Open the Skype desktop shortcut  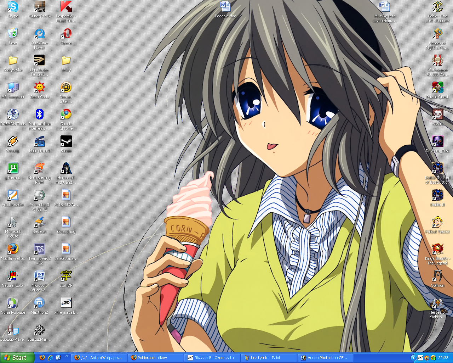pos(13,7)
